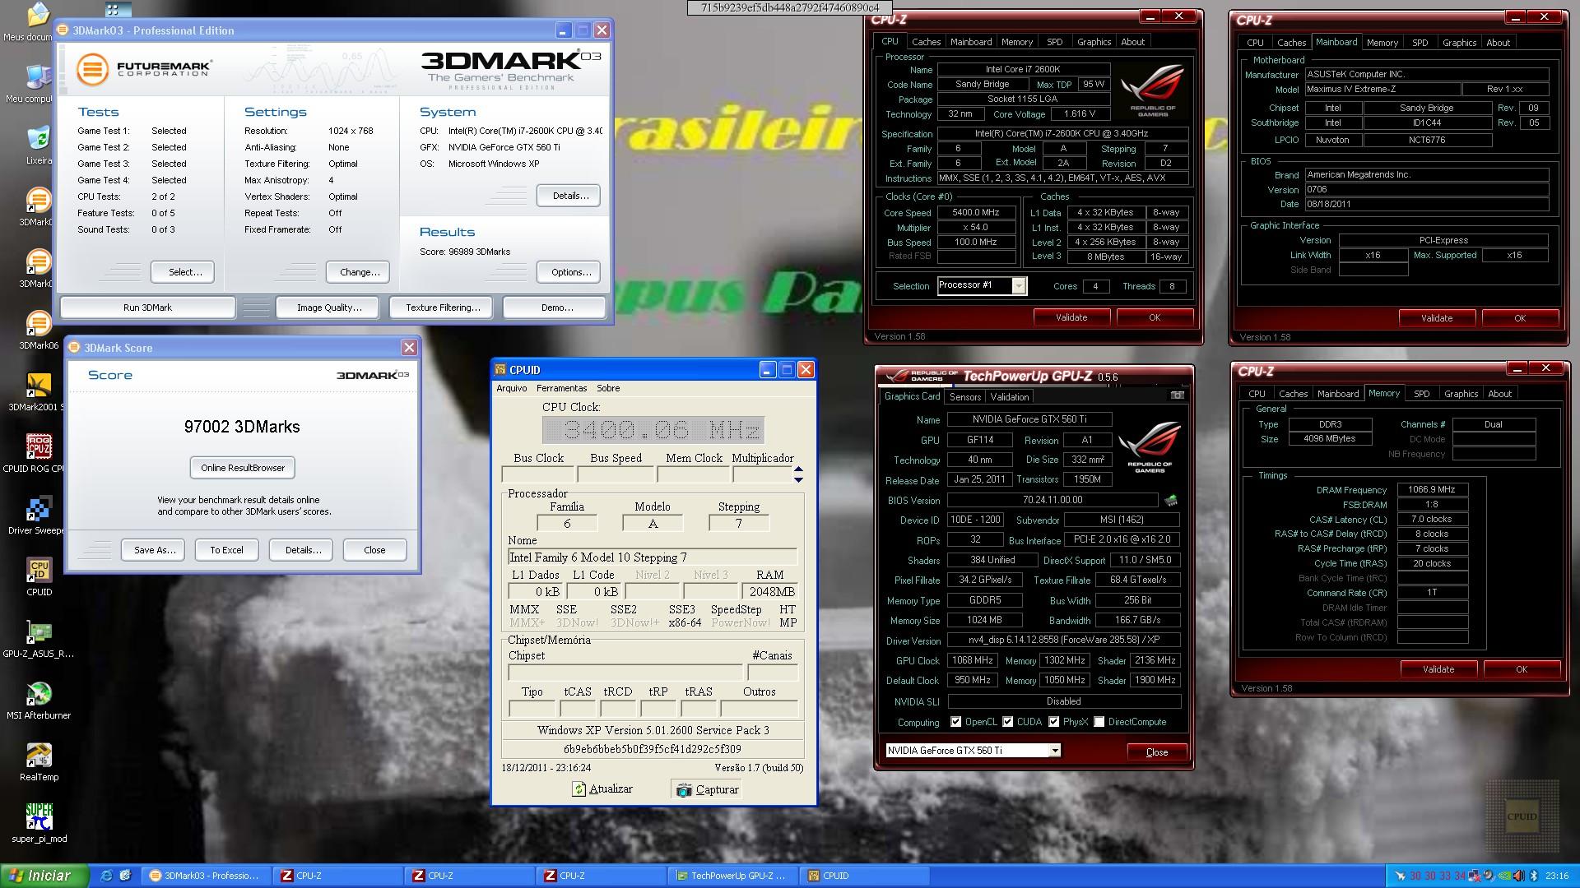Screen dimensions: 1580x888
Task: Click the Iniciar start button
Action: (x=45, y=876)
